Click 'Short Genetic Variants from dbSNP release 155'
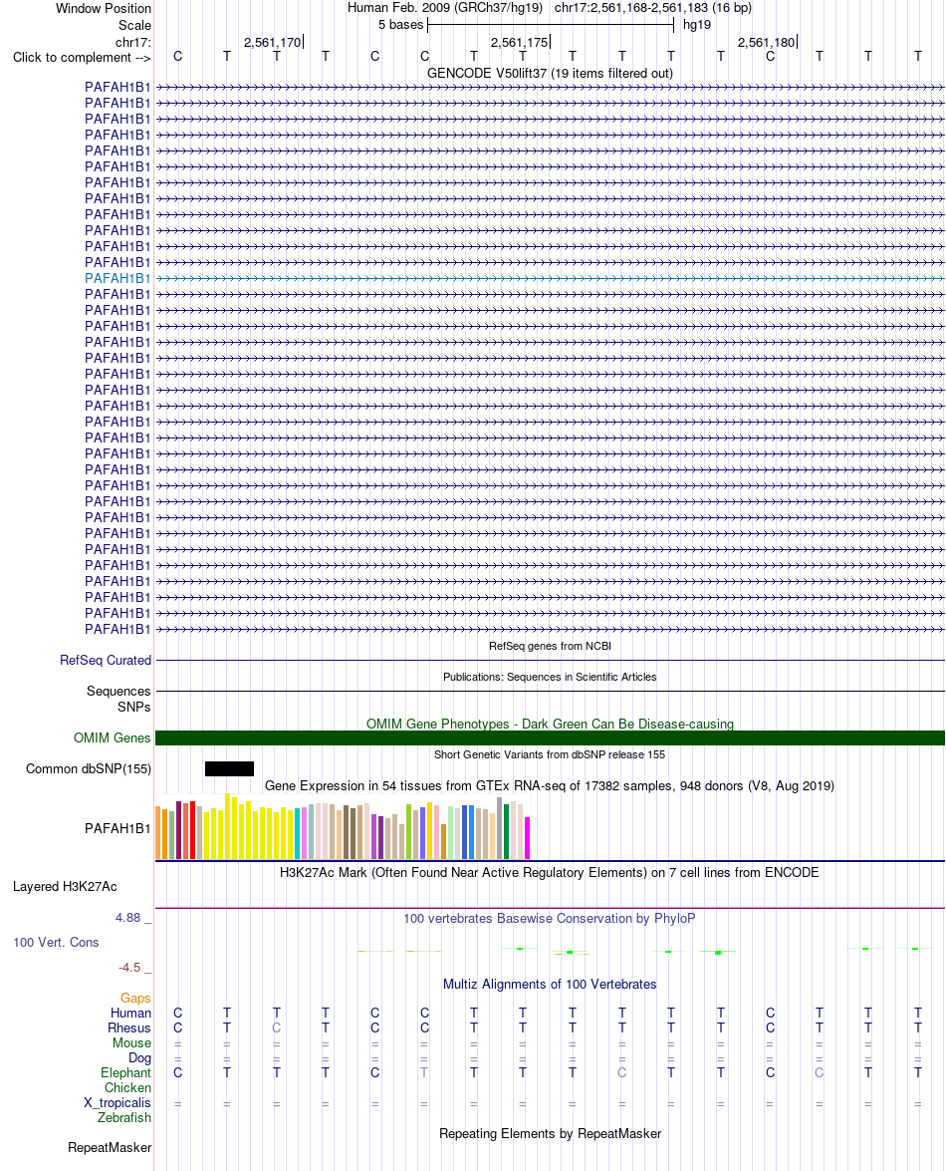Image resolution: width=946 pixels, height=1171 pixels. click(x=550, y=754)
